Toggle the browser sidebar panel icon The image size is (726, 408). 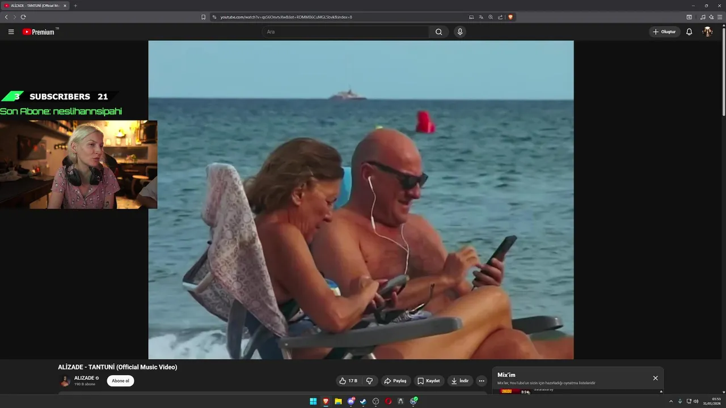click(x=689, y=17)
